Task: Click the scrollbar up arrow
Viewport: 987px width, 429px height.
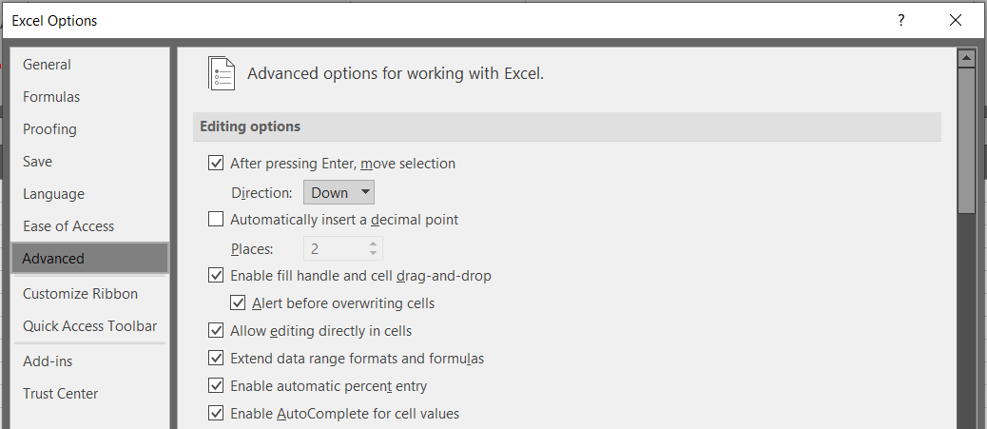Action: coord(966,59)
